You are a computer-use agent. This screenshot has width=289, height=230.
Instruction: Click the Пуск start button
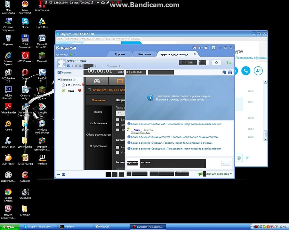click(x=10, y=227)
